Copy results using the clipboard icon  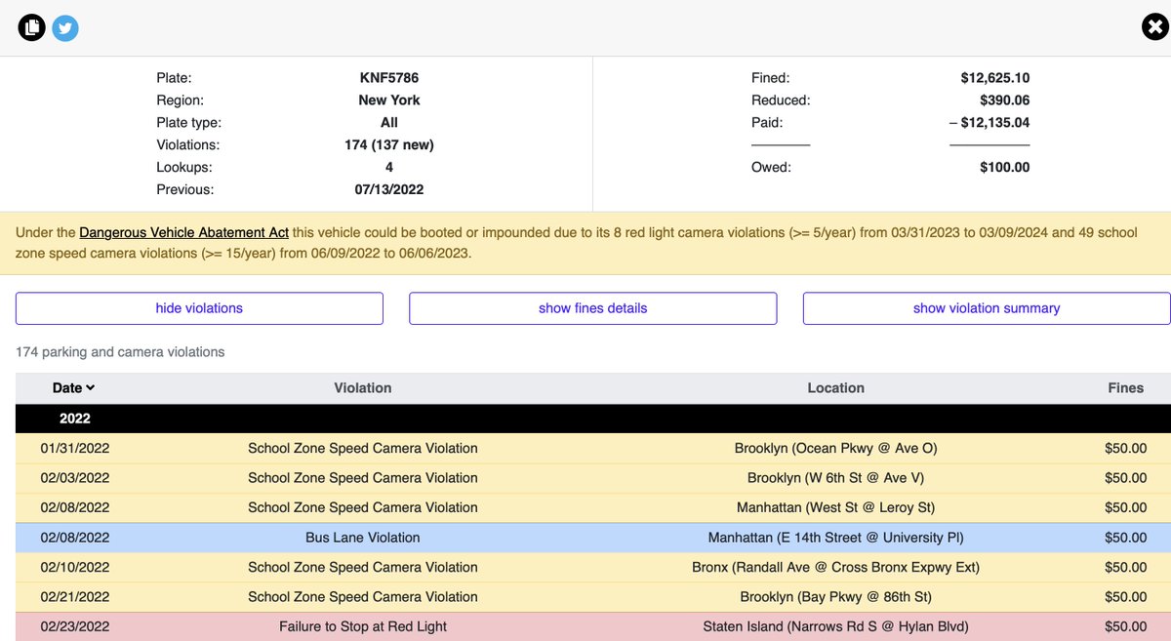coord(32,27)
